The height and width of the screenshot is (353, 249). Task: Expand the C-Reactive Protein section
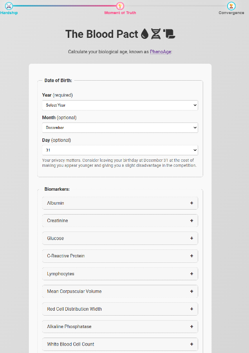(x=120, y=256)
